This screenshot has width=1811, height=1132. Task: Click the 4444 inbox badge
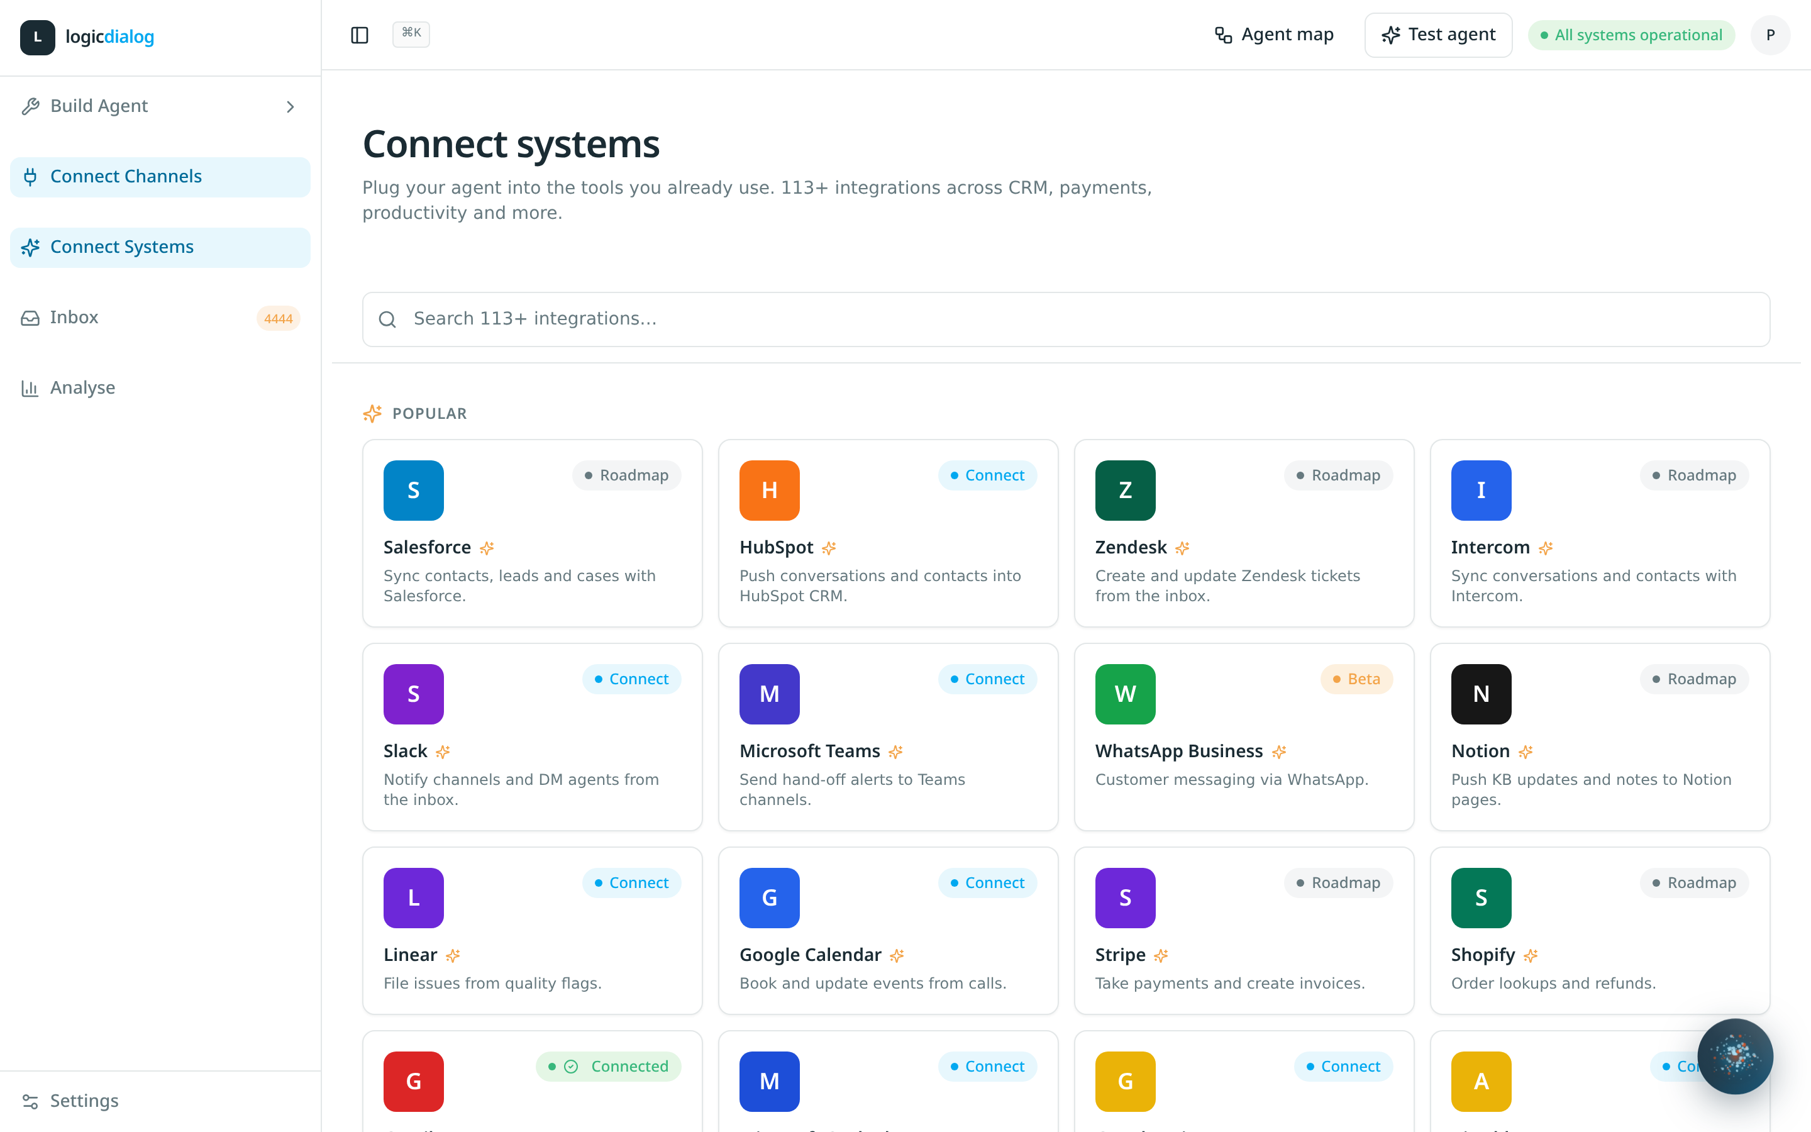(x=278, y=318)
